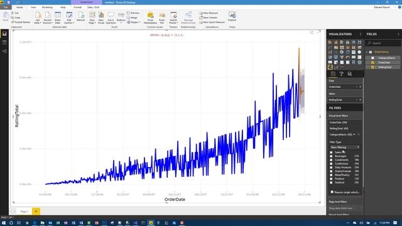Image resolution: width=402 pixels, height=226 pixels.
Task: Insert a Text box
Action: click(133, 13)
